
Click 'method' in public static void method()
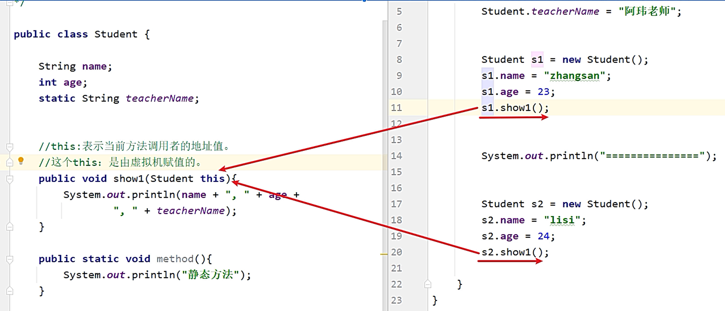point(175,259)
